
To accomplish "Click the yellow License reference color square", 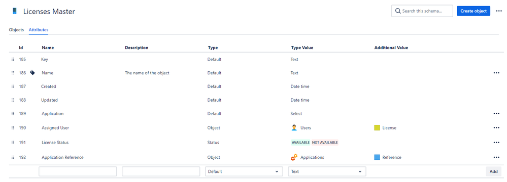I will 377,127.
